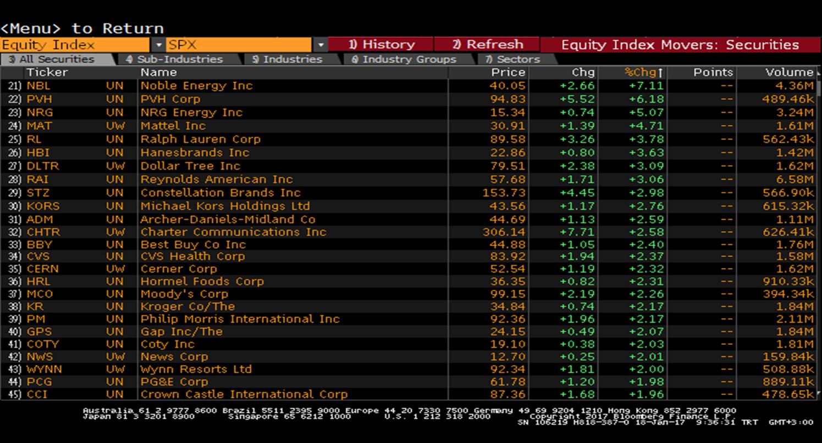
Task: Open the History button
Action: 381,45
